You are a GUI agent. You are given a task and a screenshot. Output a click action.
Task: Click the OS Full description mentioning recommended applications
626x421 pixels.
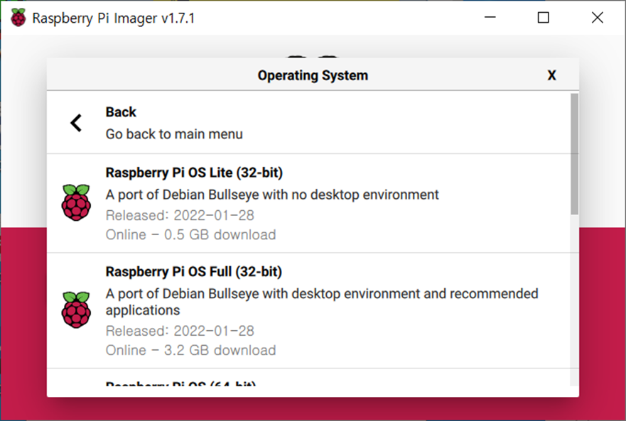pyautogui.click(x=322, y=302)
